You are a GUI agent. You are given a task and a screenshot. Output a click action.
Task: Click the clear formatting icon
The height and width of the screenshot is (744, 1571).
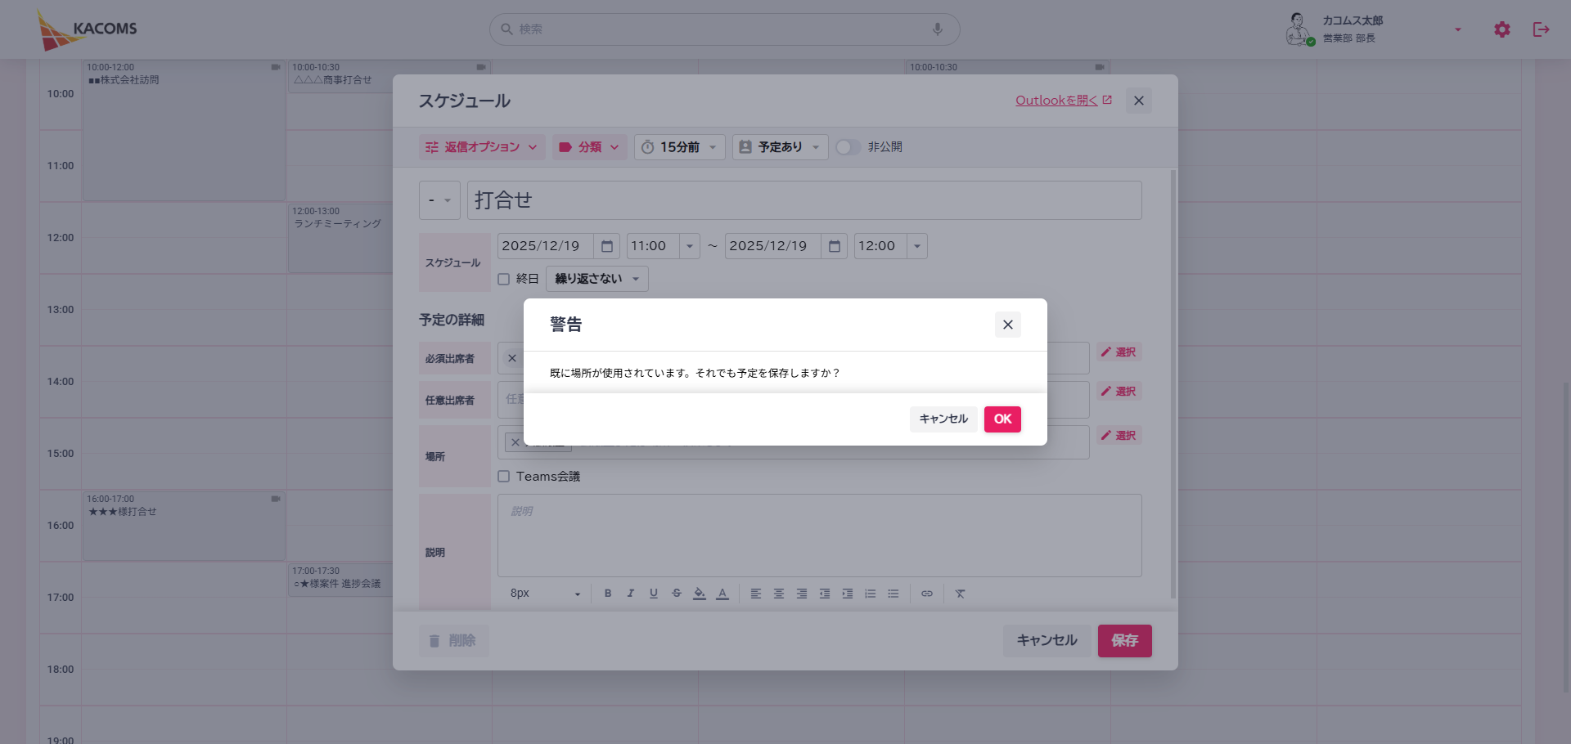pyautogui.click(x=960, y=594)
